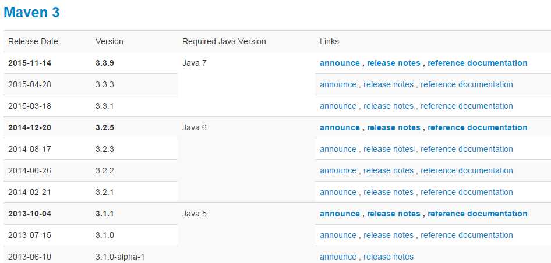This screenshot has width=551, height=263.
Task: Open announce link for Maven 3.3.9
Action: [x=340, y=63]
